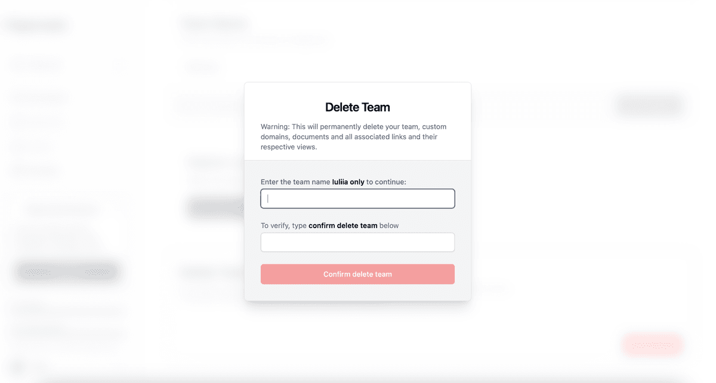716x383 pixels.
Task: Click the 'To verify, type' label
Action: point(284,226)
